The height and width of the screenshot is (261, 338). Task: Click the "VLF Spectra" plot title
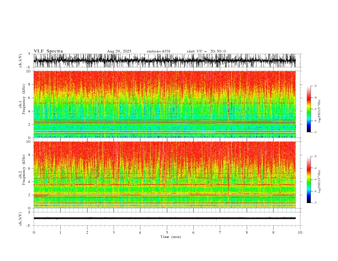[x=48, y=51]
